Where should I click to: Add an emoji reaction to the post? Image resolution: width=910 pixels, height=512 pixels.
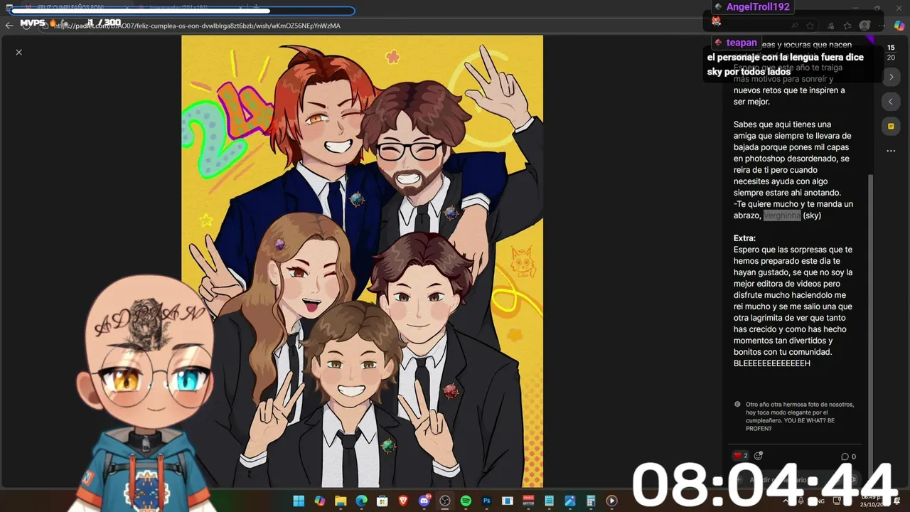pyautogui.click(x=759, y=456)
